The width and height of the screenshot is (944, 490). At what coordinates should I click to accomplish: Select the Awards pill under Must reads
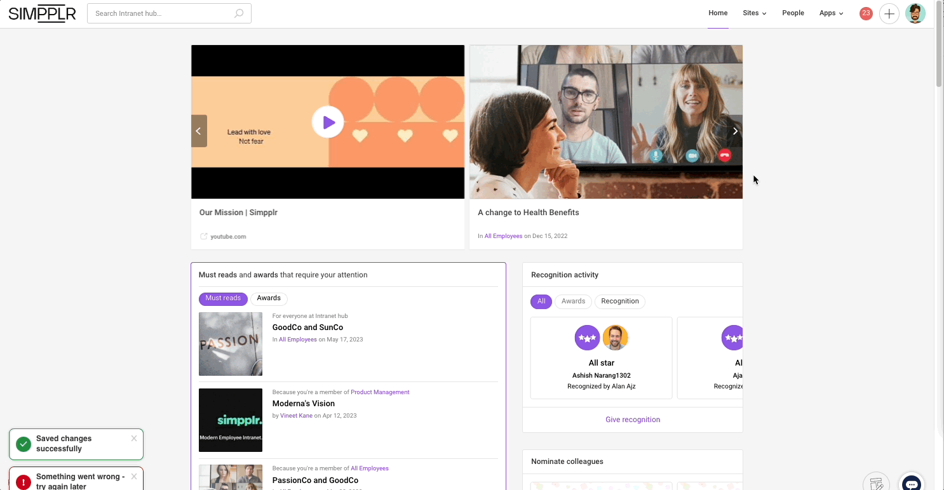click(269, 298)
